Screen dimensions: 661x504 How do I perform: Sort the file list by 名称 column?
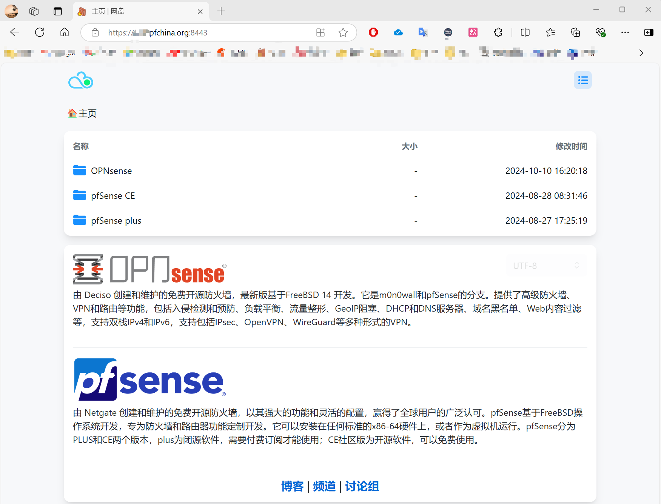(x=81, y=146)
